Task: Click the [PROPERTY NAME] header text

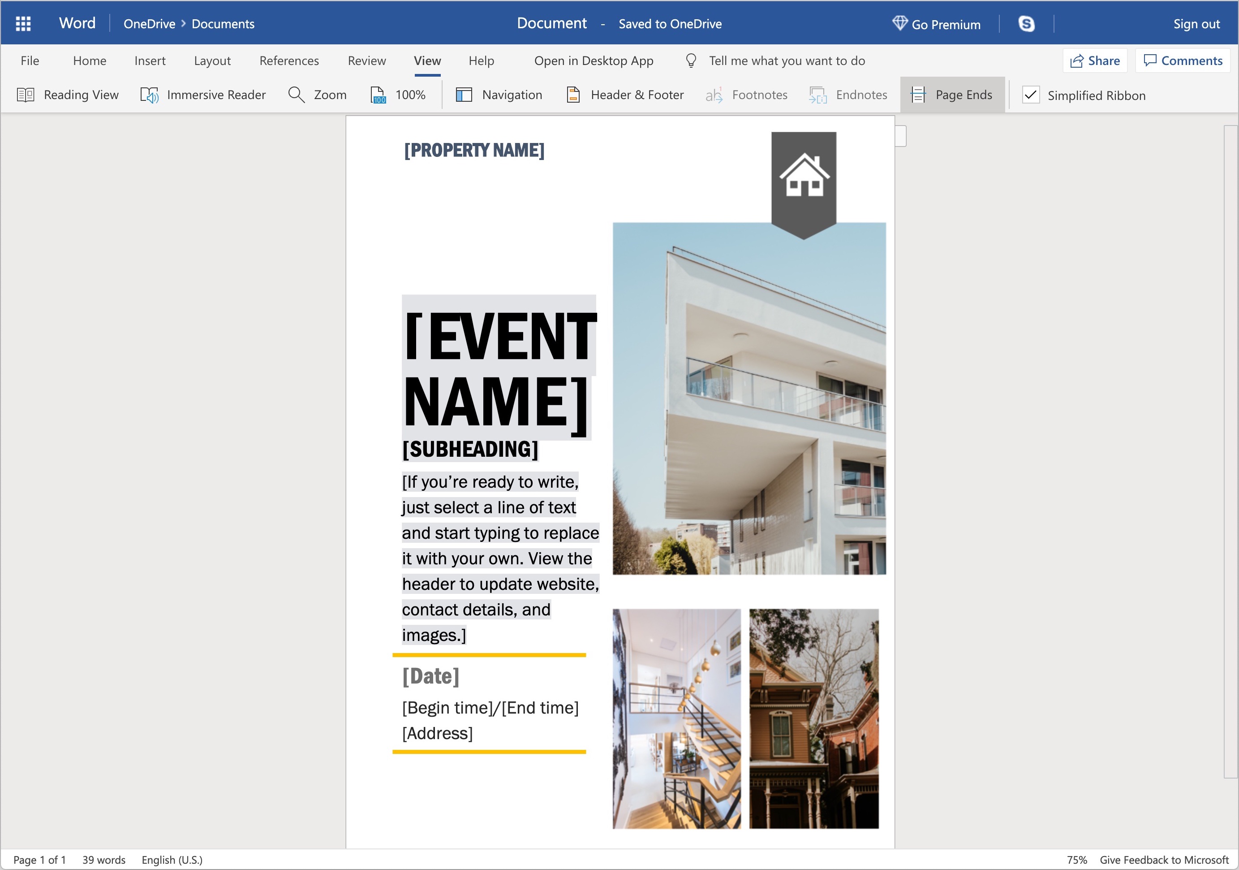Action: click(474, 150)
